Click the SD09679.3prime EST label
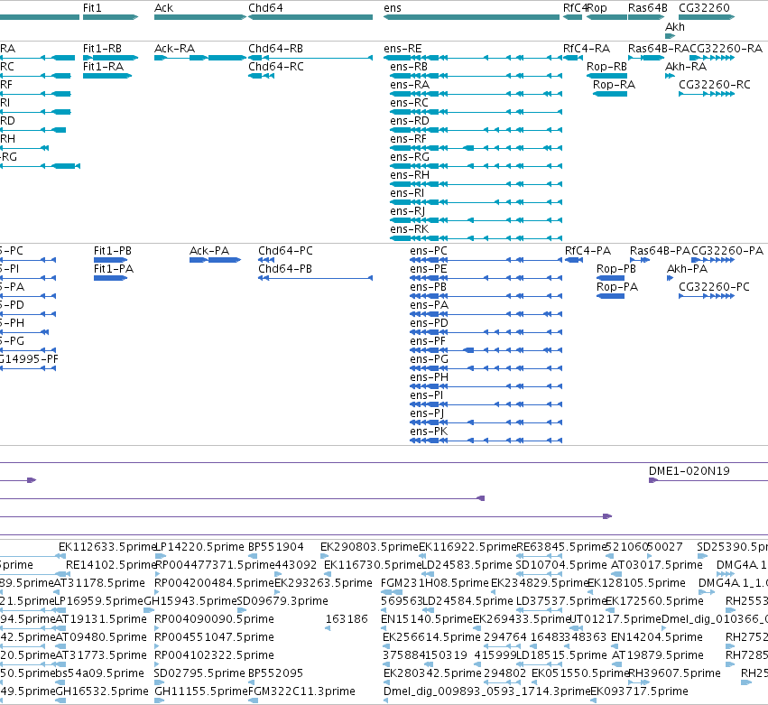Image resolution: width=768 pixels, height=705 pixels. tap(282, 601)
